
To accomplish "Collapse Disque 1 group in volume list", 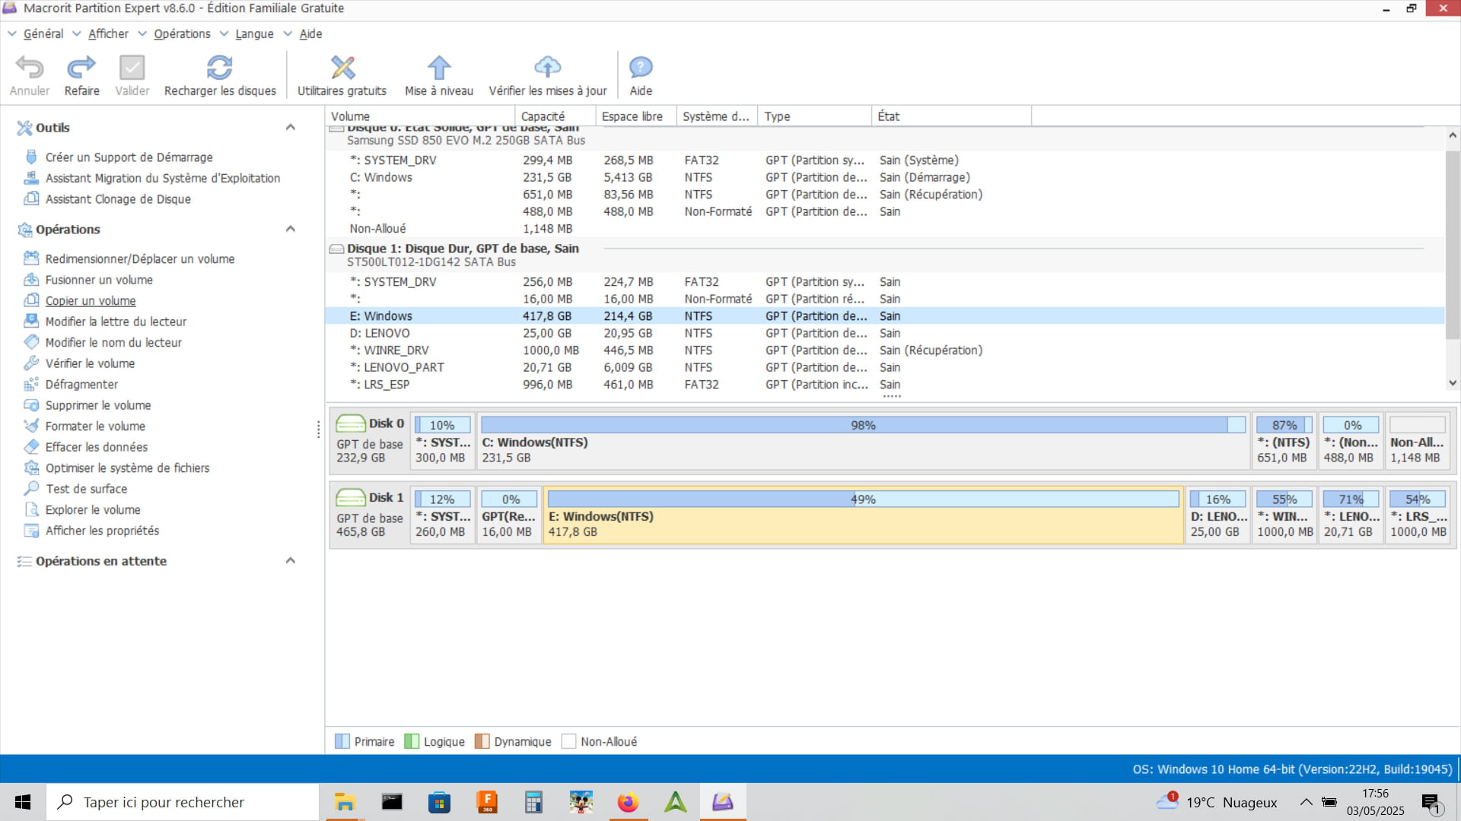I will (336, 249).
